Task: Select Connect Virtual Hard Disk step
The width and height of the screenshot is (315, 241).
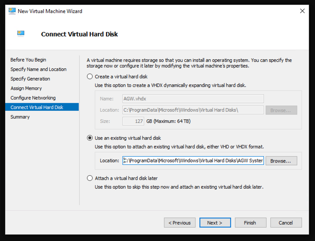Action: pyautogui.click(x=37, y=107)
